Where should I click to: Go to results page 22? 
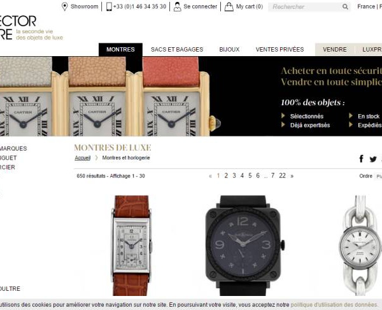click(x=282, y=176)
